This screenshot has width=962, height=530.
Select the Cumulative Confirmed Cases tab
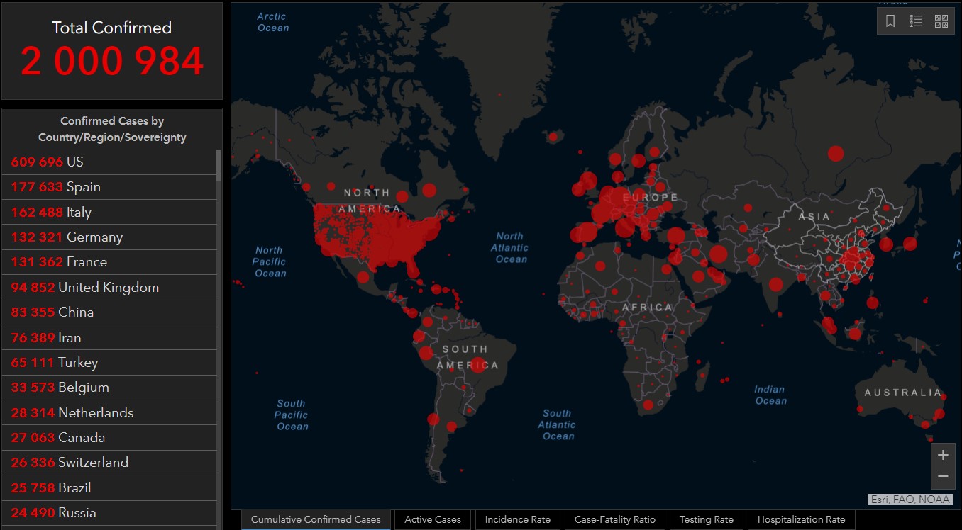coord(316,519)
